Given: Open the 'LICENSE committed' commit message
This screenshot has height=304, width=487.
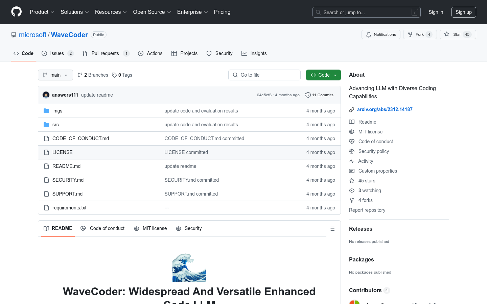Looking at the screenshot, I should click(186, 152).
